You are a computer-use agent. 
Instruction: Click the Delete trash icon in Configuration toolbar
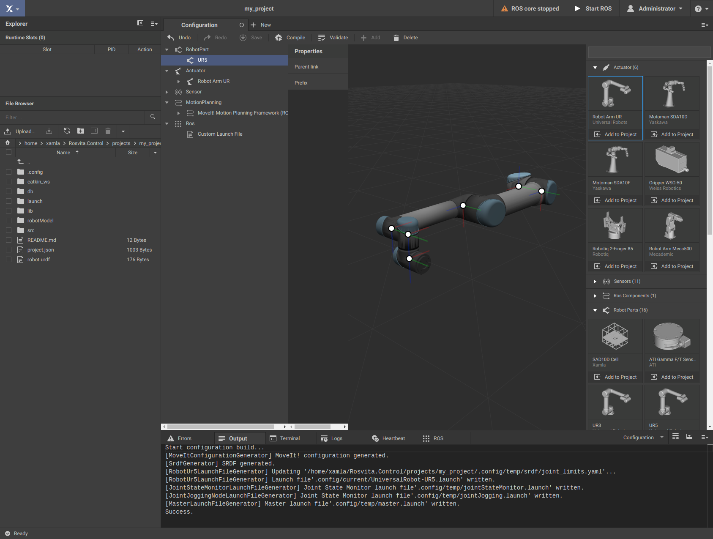point(396,38)
